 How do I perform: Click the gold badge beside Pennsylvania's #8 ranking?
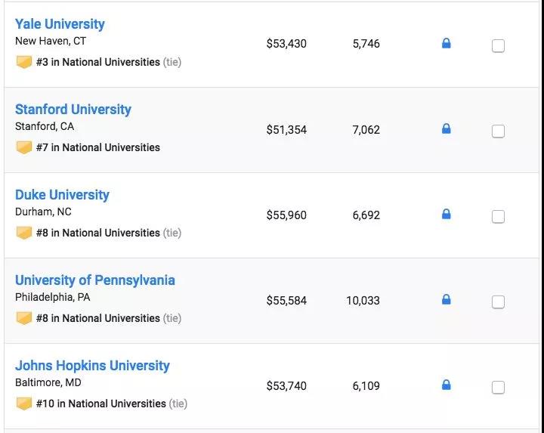coord(24,318)
